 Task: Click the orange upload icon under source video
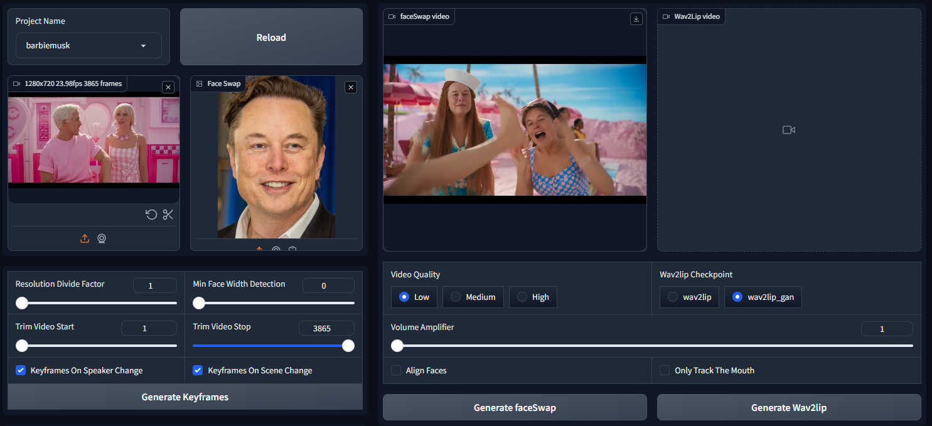(x=85, y=238)
